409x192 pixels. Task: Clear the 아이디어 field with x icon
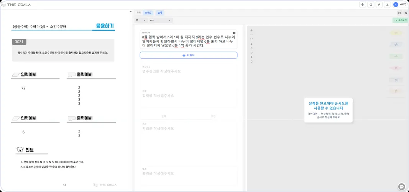click(x=234, y=33)
